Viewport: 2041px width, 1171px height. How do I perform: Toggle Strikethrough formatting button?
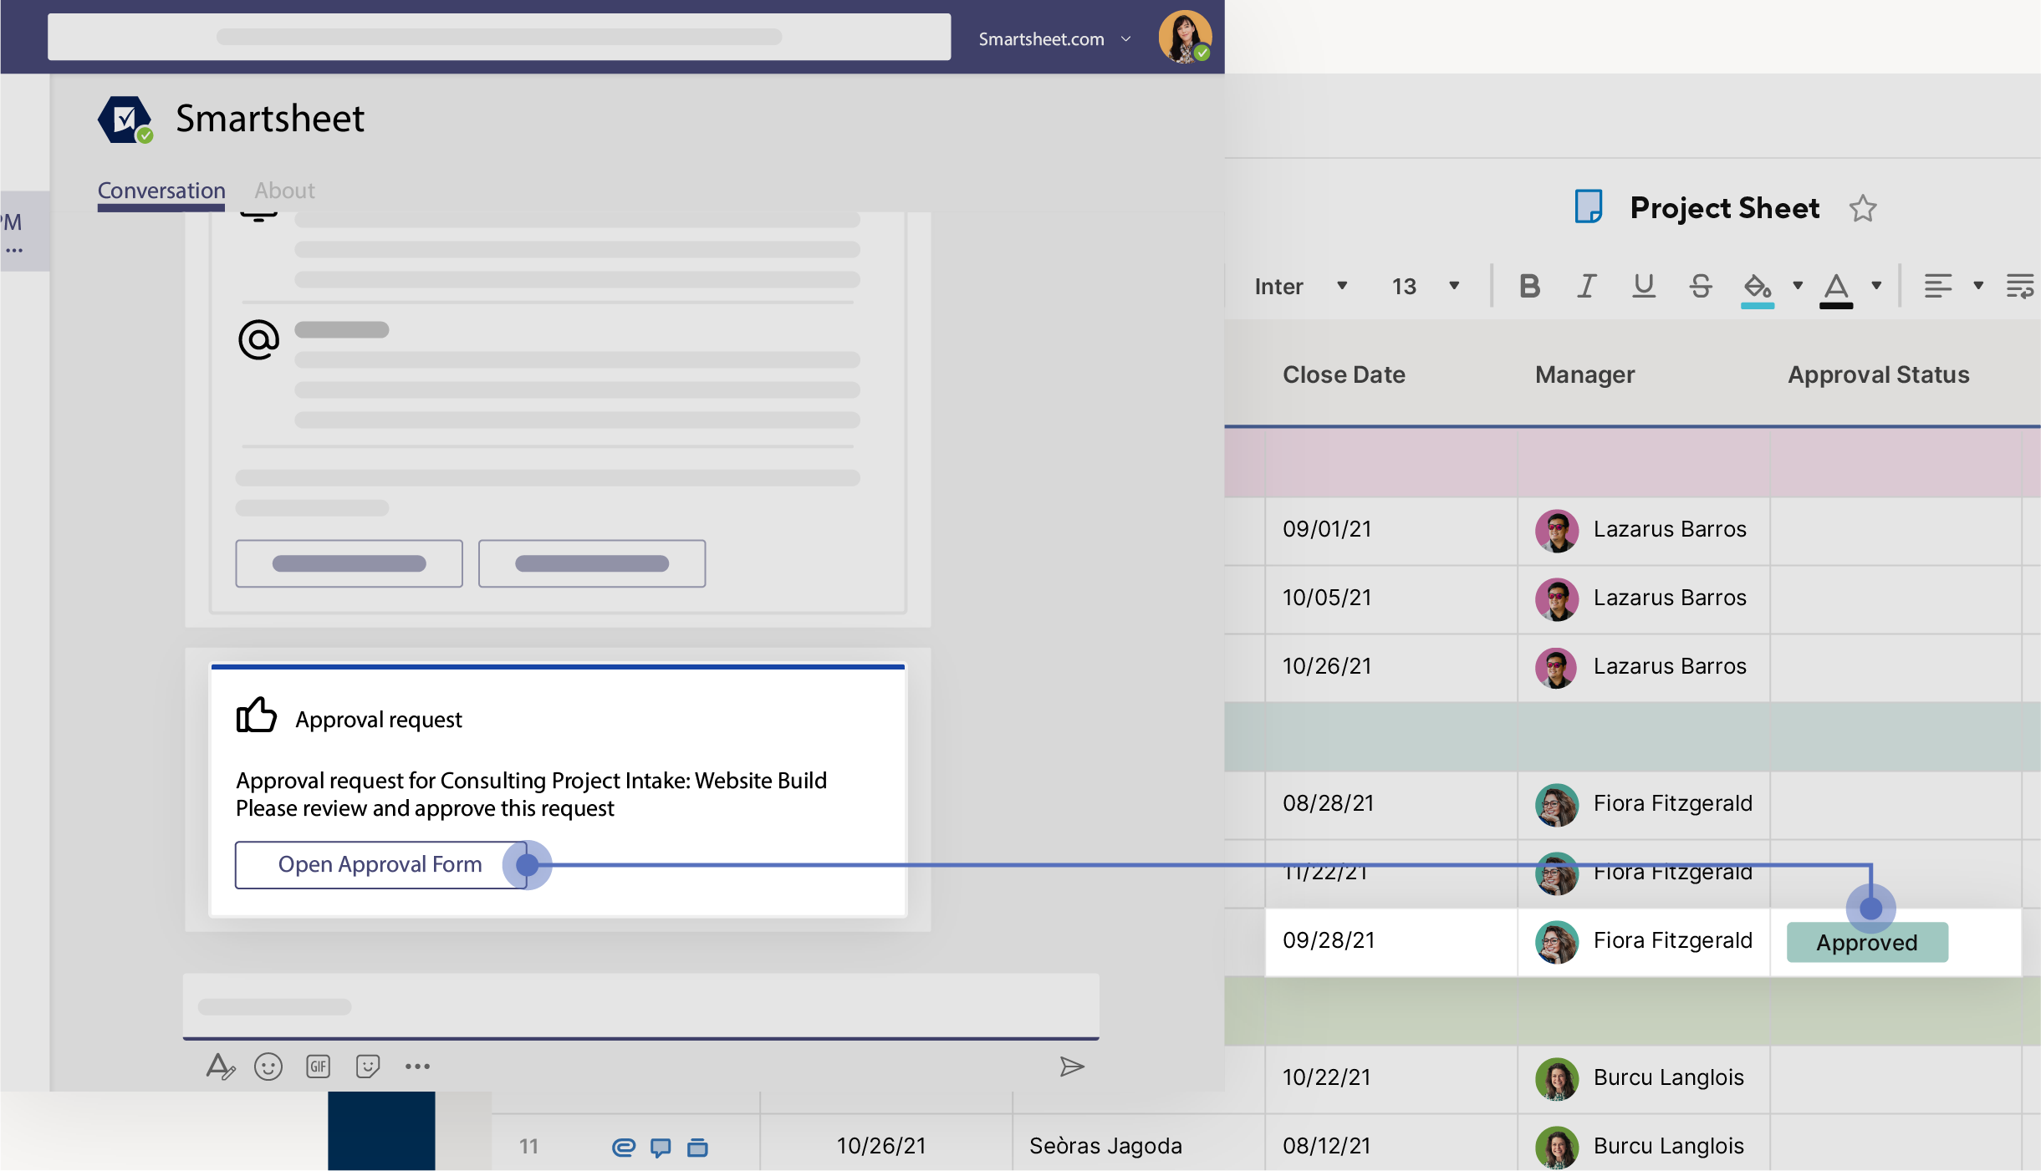click(1700, 287)
